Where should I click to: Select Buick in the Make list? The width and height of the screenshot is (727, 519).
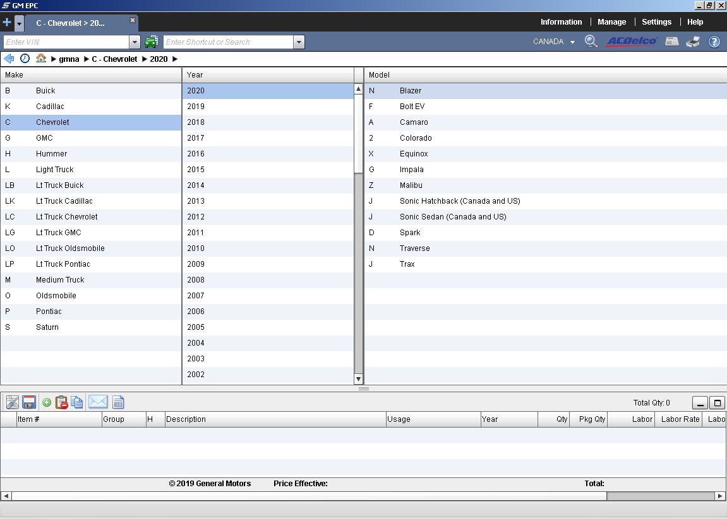click(x=91, y=91)
